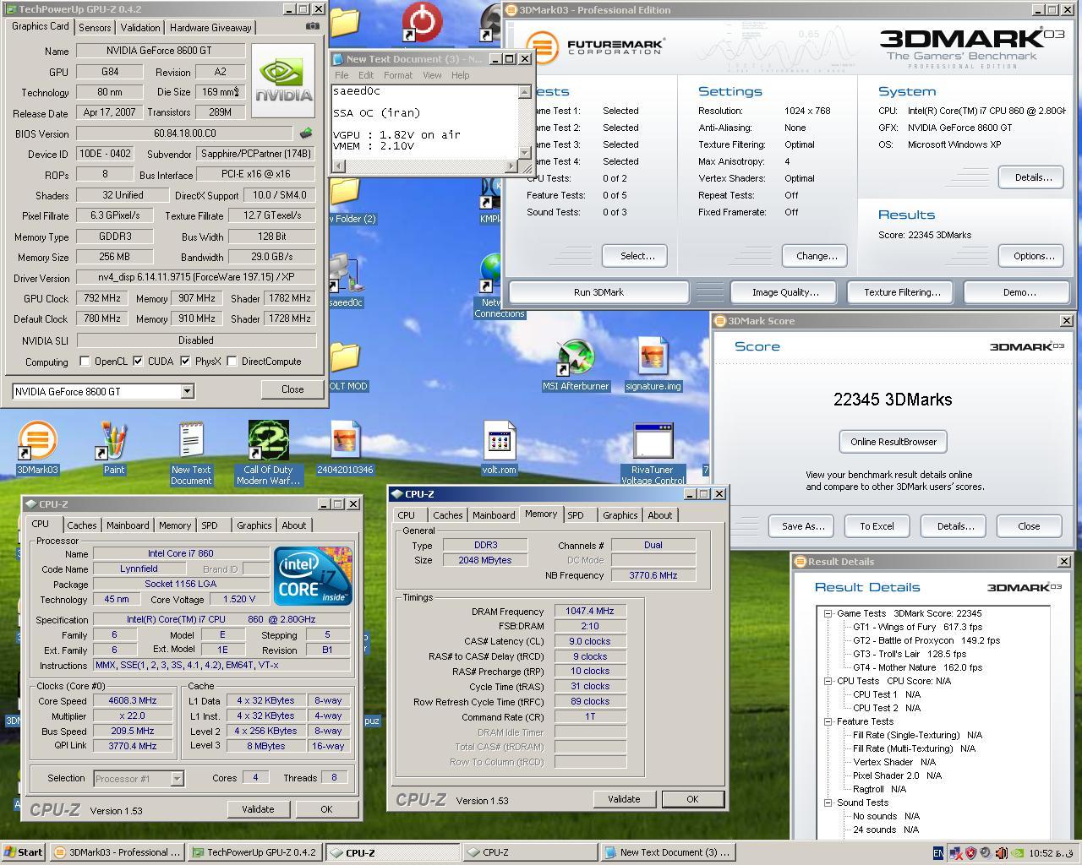The width and height of the screenshot is (1082, 865).
Task: Click Validate in the memory CPU-Z window
Action: pos(624,799)
